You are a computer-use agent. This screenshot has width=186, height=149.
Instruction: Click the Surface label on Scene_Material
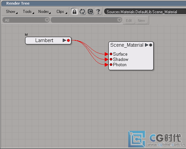tap(120, 54)
